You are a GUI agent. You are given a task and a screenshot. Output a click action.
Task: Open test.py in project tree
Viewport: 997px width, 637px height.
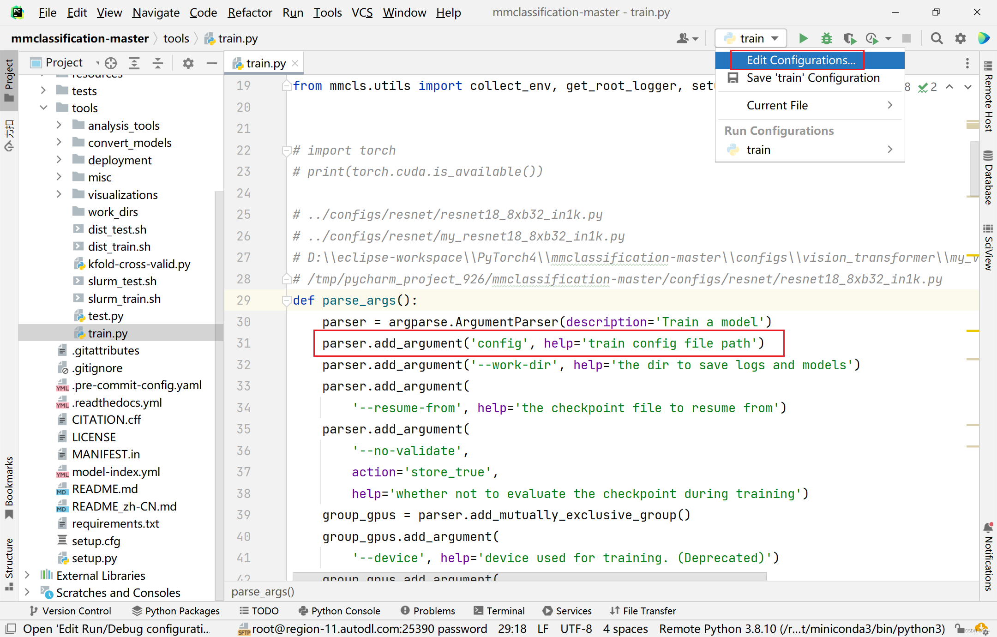coord(106,316)
